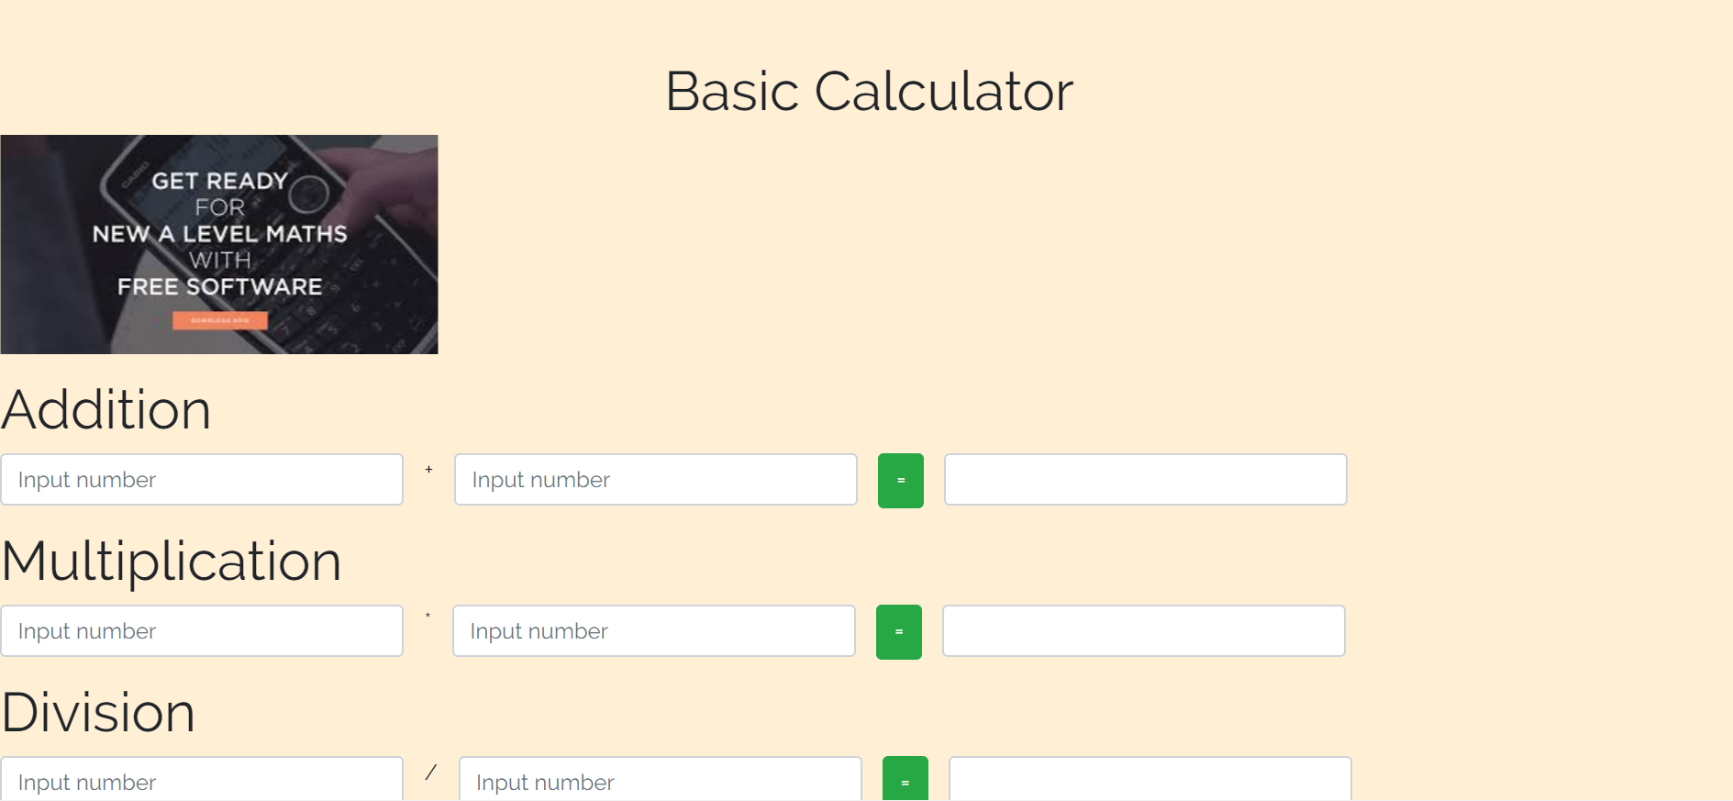Image resolution: width=1733 pixels, height=801 pixels.
Task: Click the second Division input number field
Action: [x=661, y=779]
